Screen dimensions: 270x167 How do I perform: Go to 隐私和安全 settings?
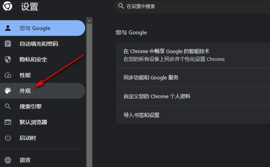click(42, 59)
